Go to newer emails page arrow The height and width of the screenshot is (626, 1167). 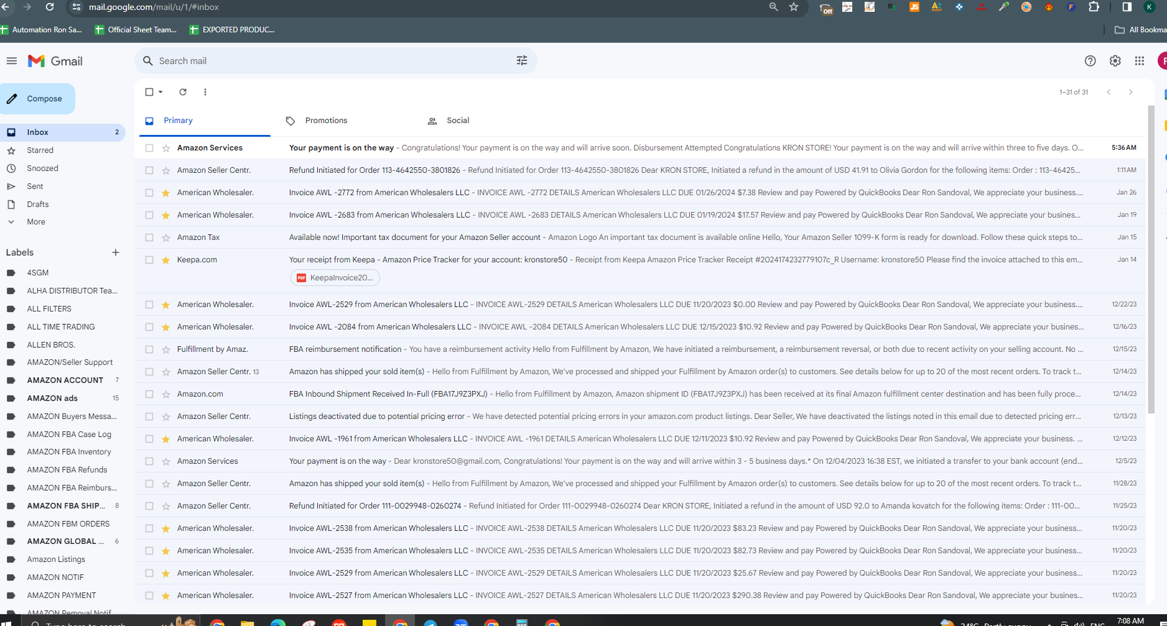coord(1109,92)
